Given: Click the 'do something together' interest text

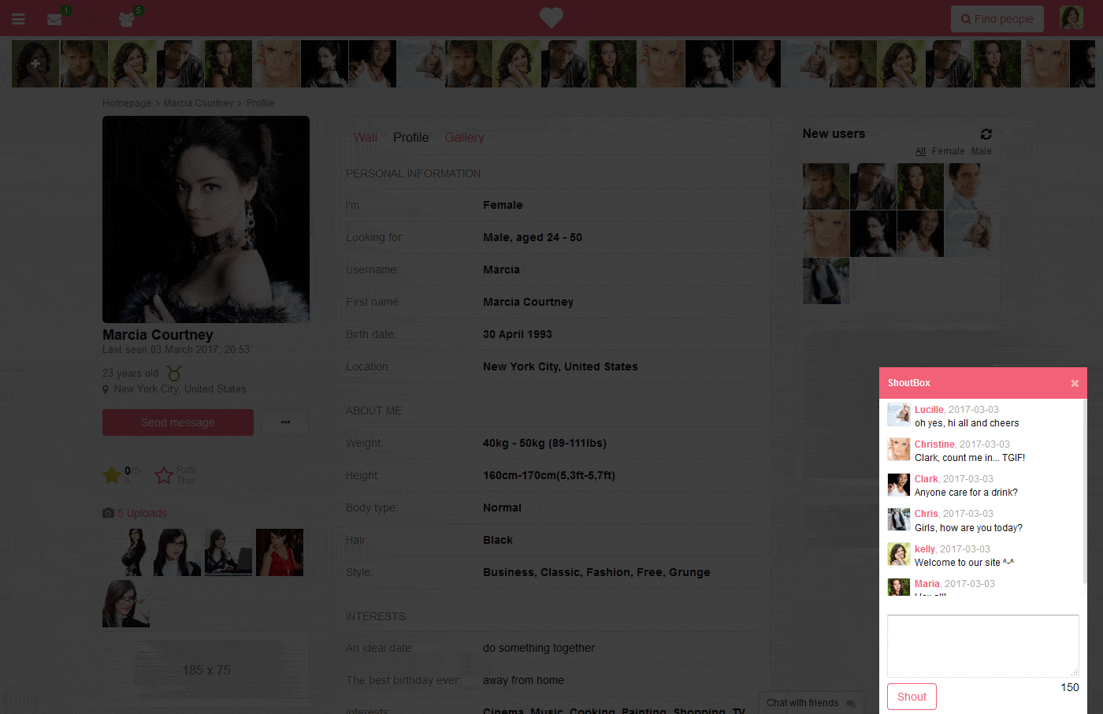Looking at the screenshot, I should tap(539, 648).
